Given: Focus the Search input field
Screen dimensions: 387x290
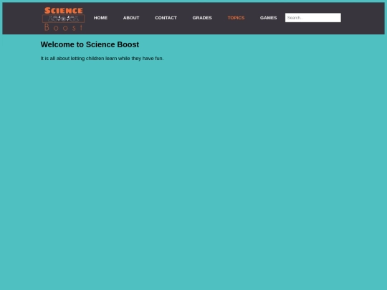Looking at the screenshot, I should coord(313,18).
